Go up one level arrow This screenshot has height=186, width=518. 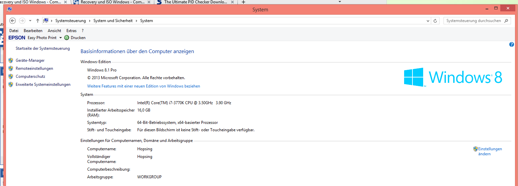(38, 21)
